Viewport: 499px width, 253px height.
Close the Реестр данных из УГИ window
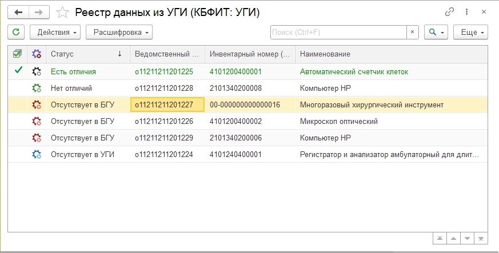(484, 12)
